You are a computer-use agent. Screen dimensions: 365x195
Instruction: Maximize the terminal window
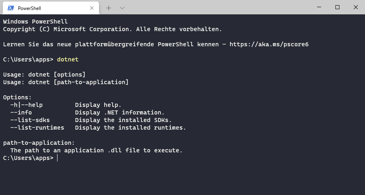[x=337, y=7]
